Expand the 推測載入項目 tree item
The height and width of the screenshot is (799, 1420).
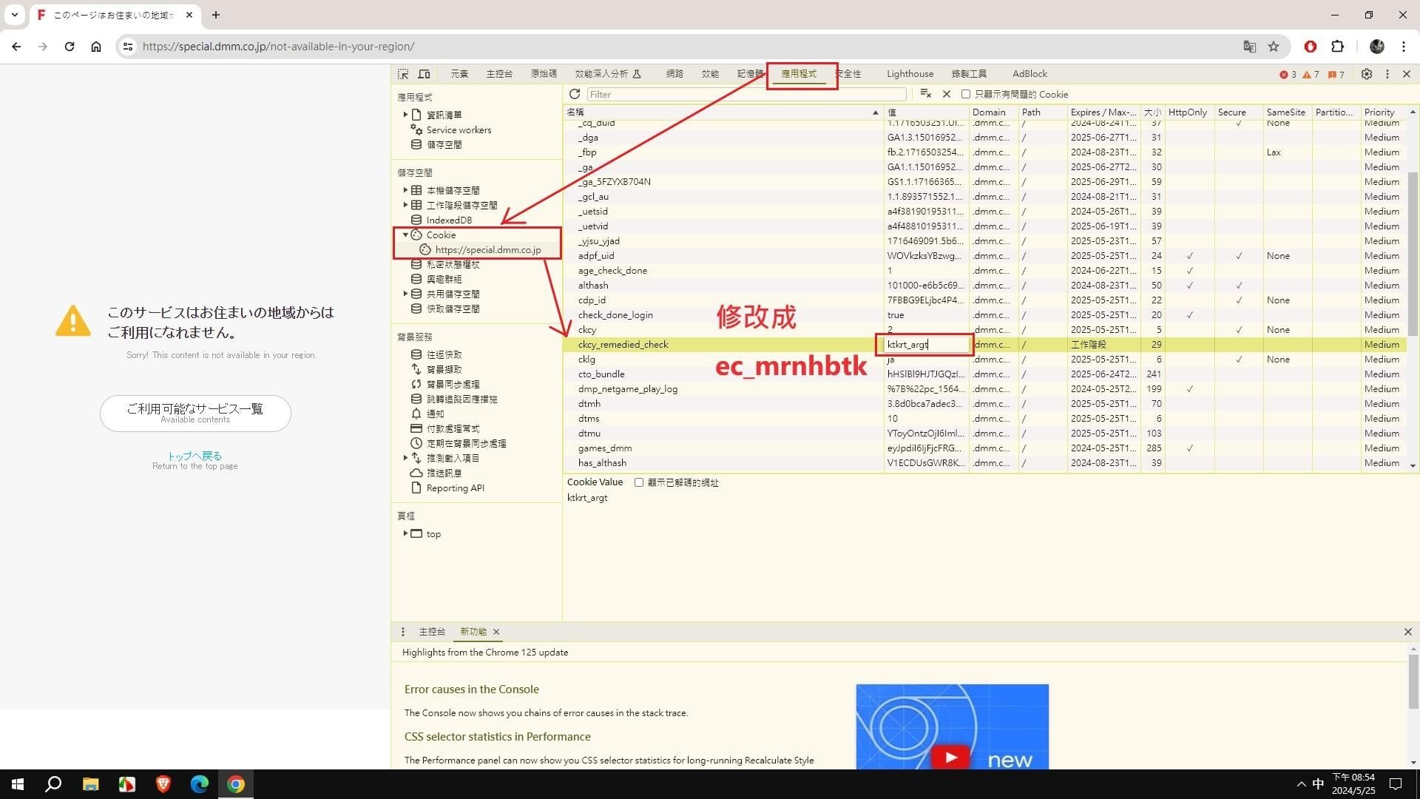405,458
